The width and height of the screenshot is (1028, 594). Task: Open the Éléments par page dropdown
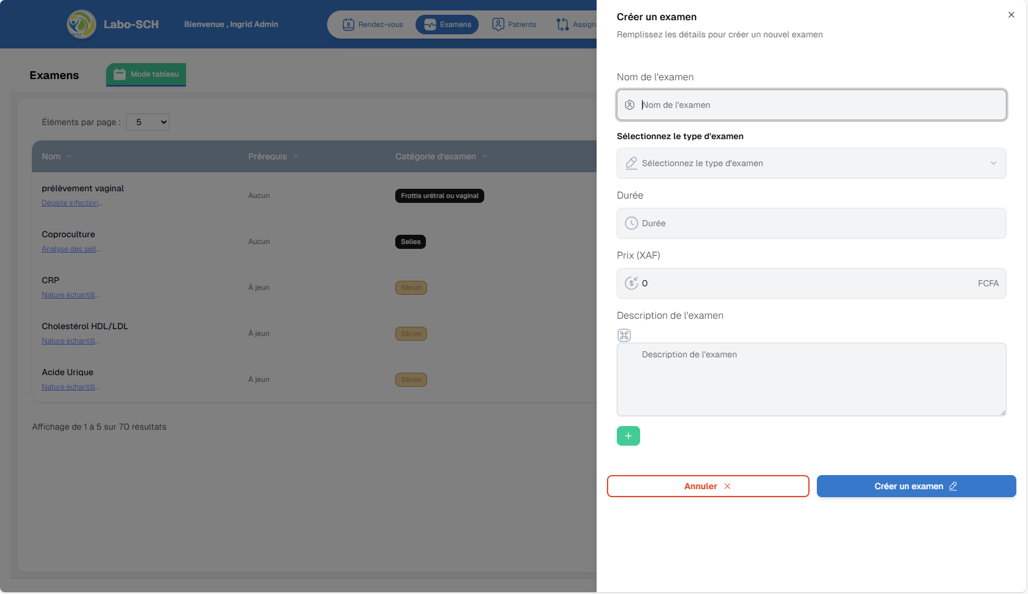pyautogui.click(x=147, y=122)
